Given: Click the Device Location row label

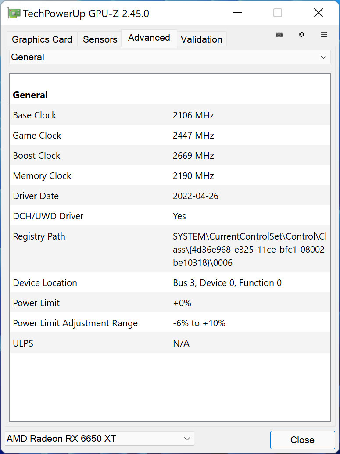Looking at the screenshot, I should (45, 283).
